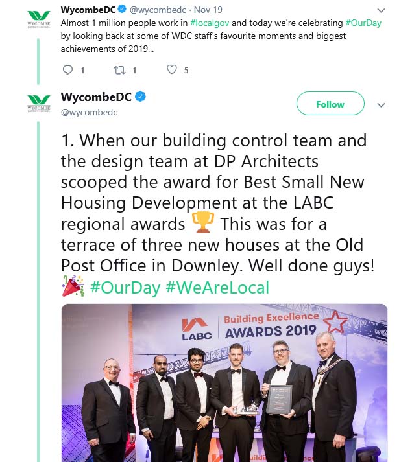Like the first tweet with heart icon
Screen dimensions: 412x462
coord(172,69)
